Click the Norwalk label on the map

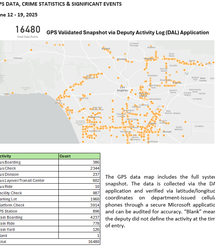[x=167, y=132]
